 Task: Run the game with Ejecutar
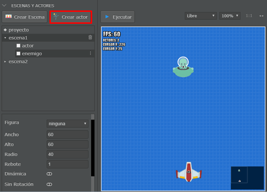(x=118, y=17)
